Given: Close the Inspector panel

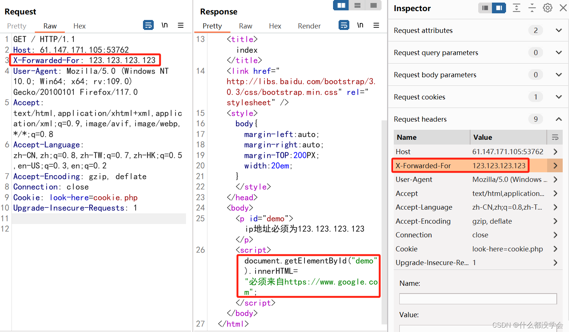Looking at the screenshot, I should (563, 8).
